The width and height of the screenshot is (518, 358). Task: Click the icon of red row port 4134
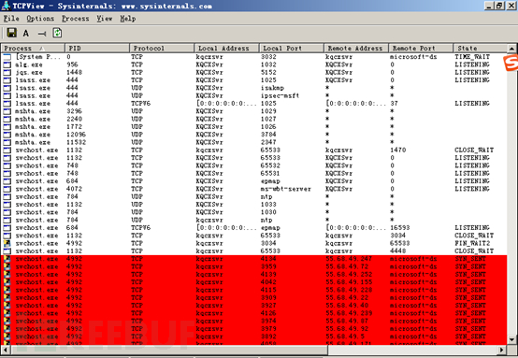[x=7, y=259]
